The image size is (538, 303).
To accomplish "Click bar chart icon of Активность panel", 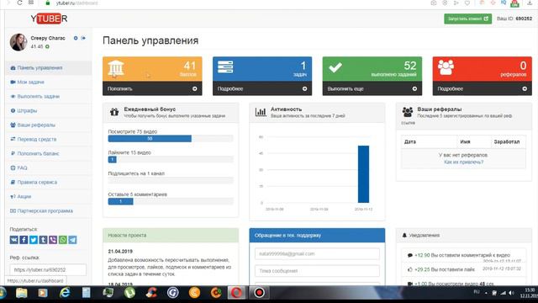I will pyautogui.click(x=261, y=112).
